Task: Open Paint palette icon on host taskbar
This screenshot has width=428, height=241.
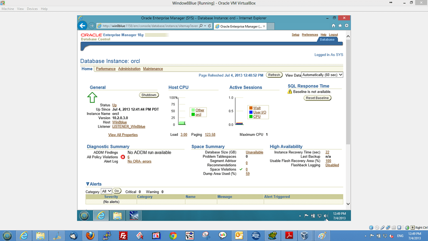Action: [x=322, y=236]
